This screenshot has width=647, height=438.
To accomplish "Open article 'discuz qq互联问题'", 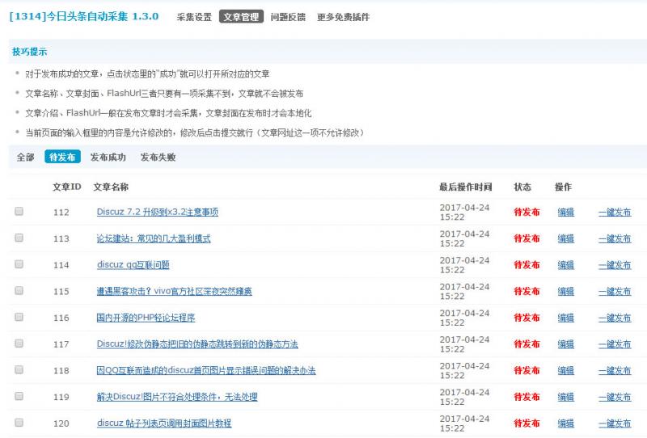I will [x=133, y=265].
